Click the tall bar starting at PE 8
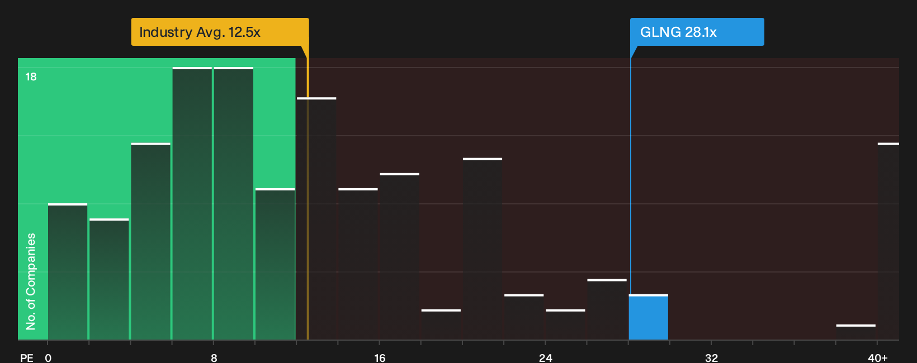 click(234, 204)
